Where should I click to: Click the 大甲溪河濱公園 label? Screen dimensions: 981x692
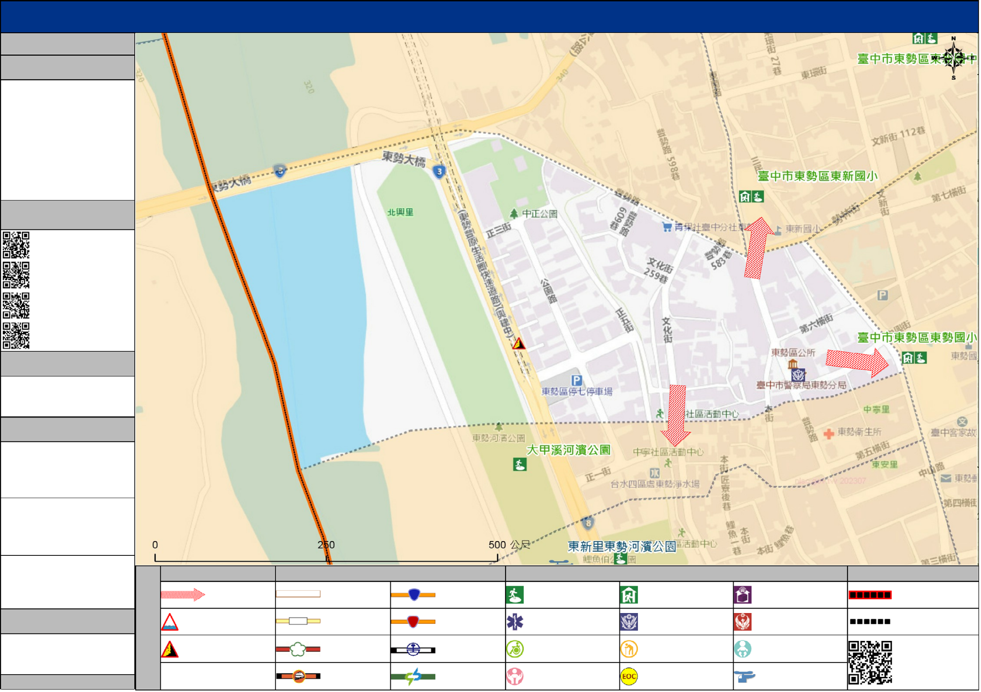point(569,450)
